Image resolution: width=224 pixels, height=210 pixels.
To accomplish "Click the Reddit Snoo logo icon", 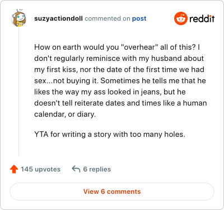I will pyautogui.click(x=181, y=18).
